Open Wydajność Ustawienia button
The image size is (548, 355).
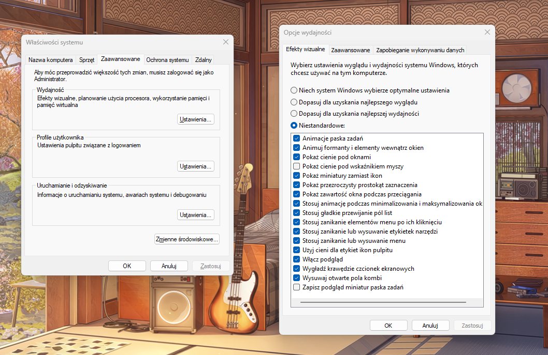(x=196, y=119)
